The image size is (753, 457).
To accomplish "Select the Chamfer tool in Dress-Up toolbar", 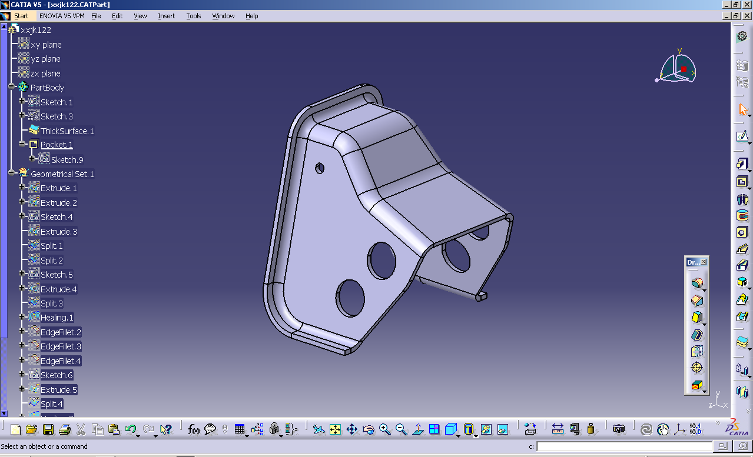I will [x=696, y=301].
